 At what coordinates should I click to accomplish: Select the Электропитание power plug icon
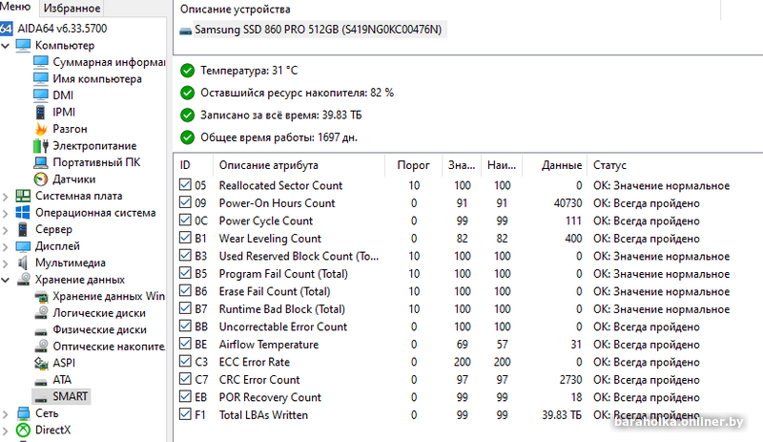click(41, 146)
